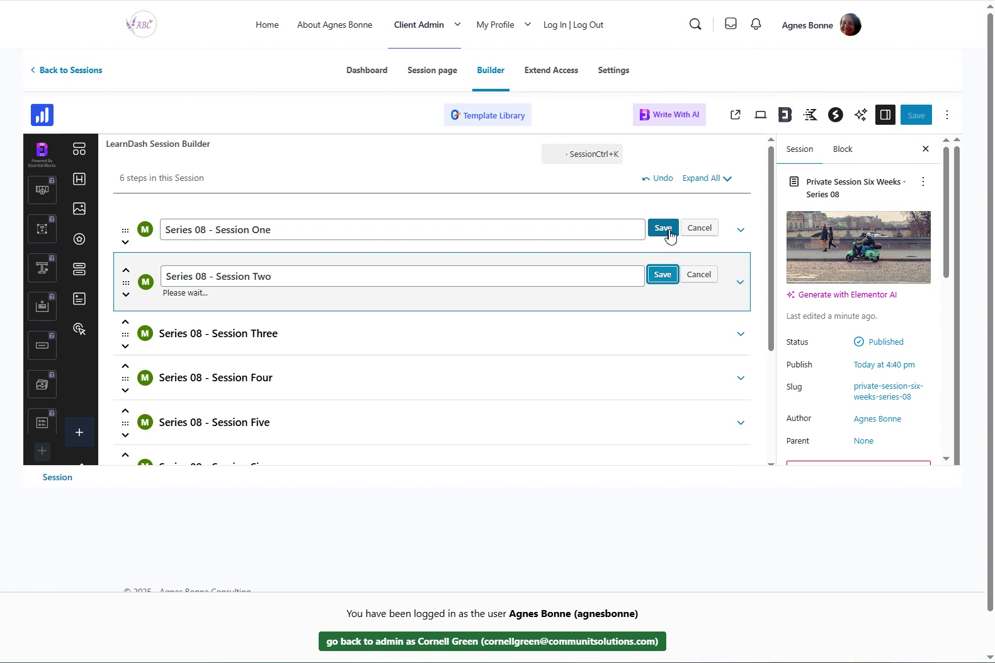Click the featured image thumbnail with scooter
Viewport: 995px width, 663px height.
pos(858,247)
